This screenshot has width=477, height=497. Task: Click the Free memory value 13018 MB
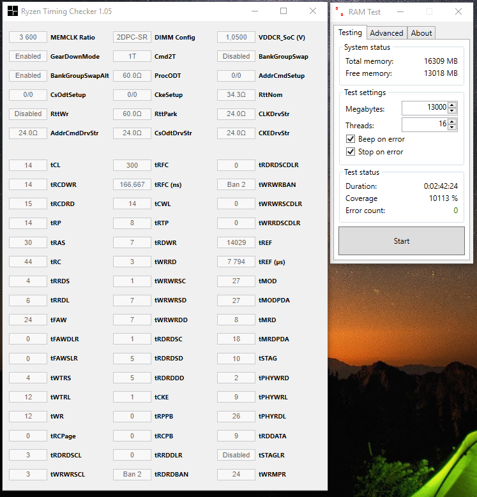point(441,73)
